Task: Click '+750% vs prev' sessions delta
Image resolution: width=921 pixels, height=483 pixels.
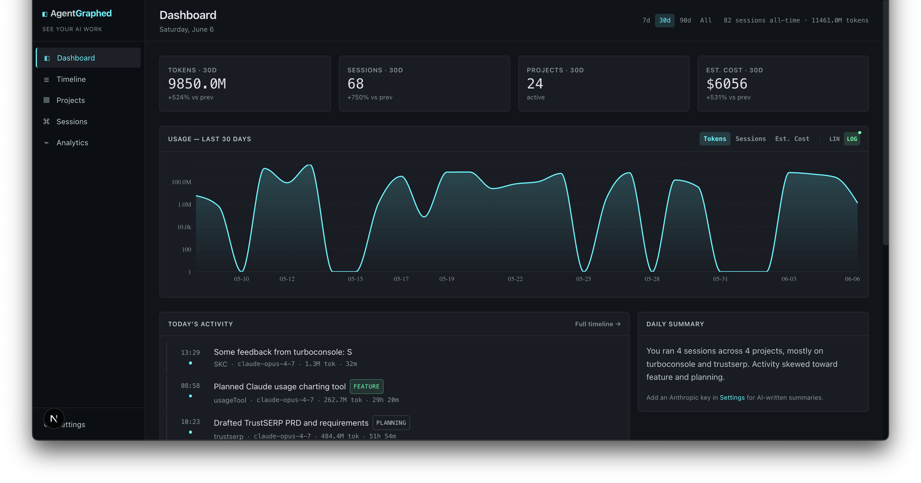Action: (x=370, y=97)
